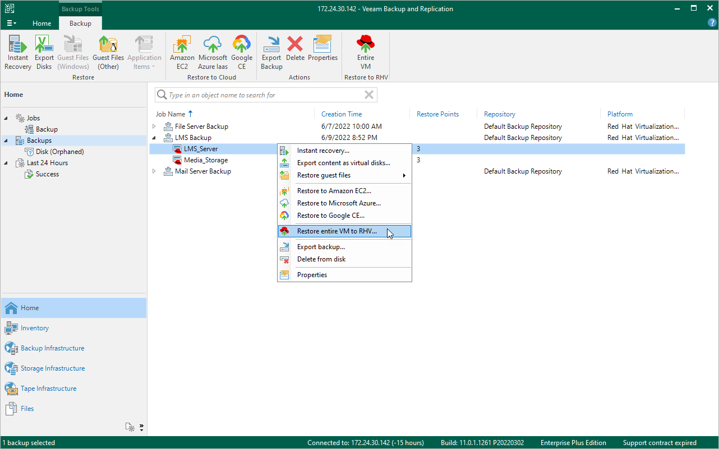Expand the Mail Server Backup job row

coord(154,171)
